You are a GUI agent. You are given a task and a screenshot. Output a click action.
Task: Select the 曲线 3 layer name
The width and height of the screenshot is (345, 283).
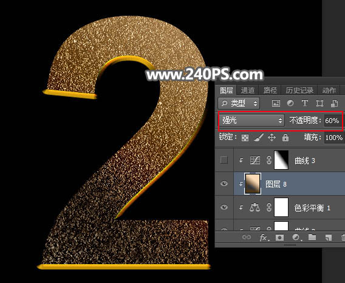pyautogui.click(x=305, y=161)
